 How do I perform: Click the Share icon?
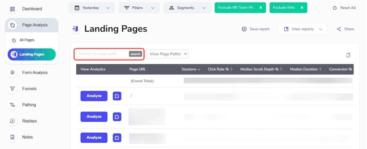click(x=339, y=29)
